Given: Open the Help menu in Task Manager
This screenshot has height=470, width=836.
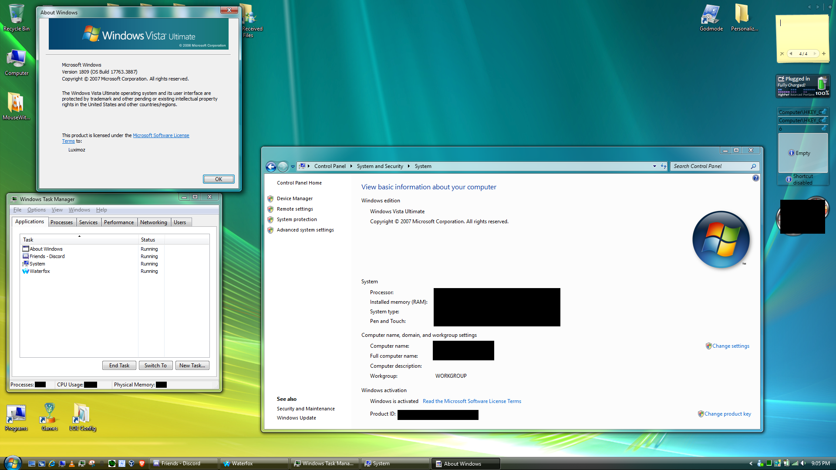Looking at the screenshot, I should pos(101,210).
